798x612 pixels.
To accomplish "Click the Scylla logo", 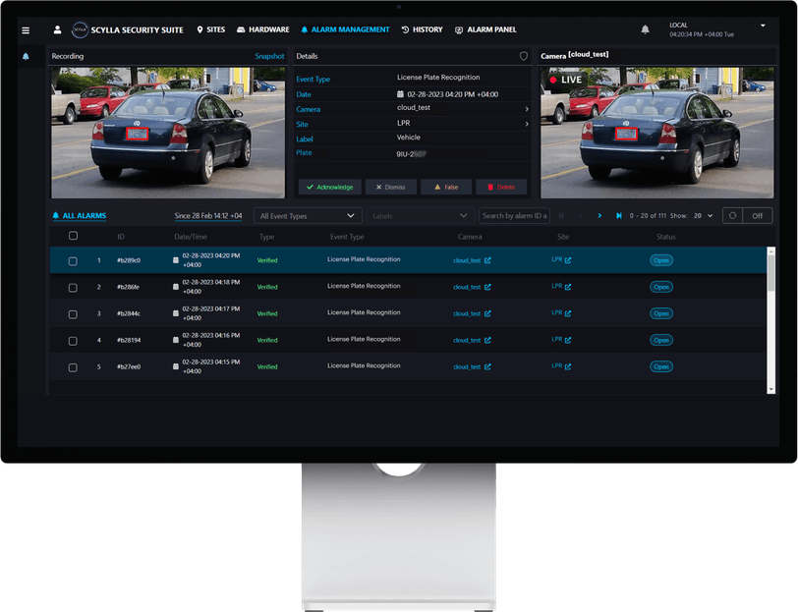I will 80,30.
